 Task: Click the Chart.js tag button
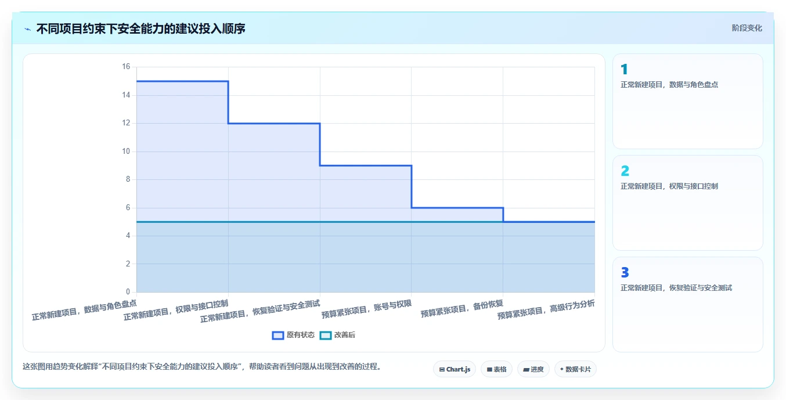click(455, 369)
